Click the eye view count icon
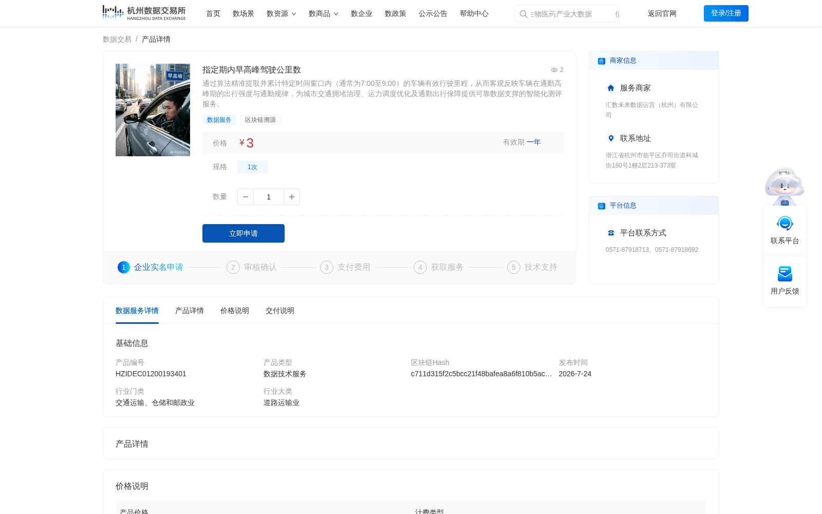This screenshot has height=514, width=822. click(x=554, y=70)
